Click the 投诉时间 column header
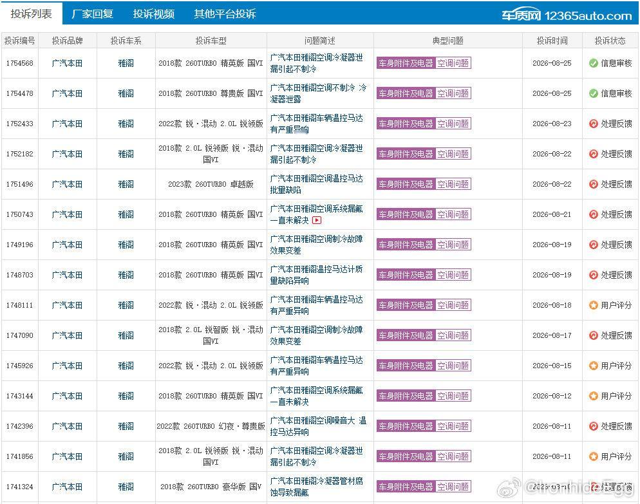Image resolution: width=640 pixels, height=504 pixels. 552,41
